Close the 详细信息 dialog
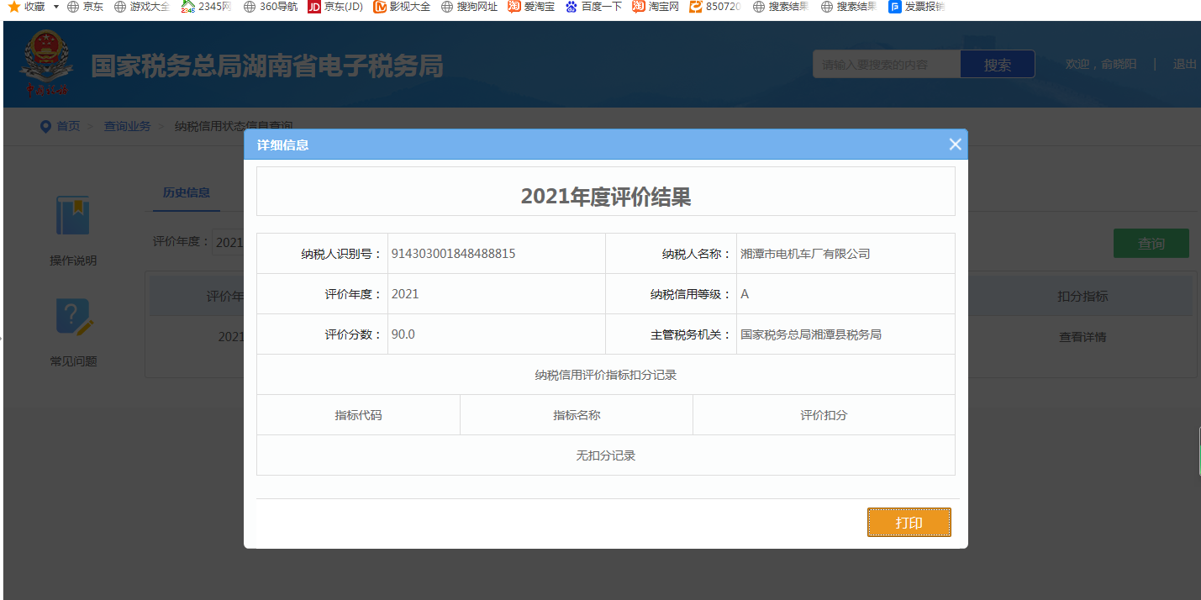The width and height of the screenshot is (1201, 600). [955, 145]
